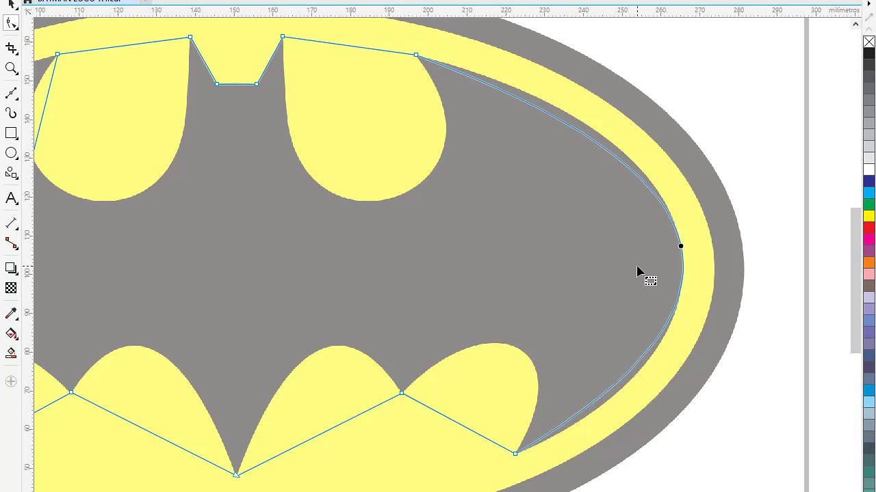Select the Shape tool in toolbox
Viewport: 876px width, 492px height.
(x=11, y=23)
